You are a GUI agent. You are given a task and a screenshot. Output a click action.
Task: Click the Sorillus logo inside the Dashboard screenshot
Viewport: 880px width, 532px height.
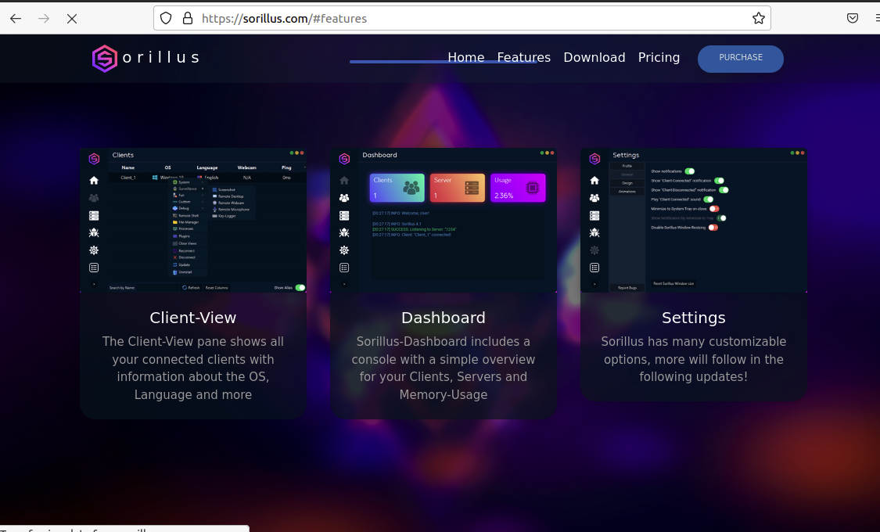coord(344,159)
